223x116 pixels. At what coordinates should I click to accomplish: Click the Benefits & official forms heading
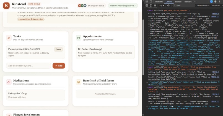tap(99, 80)
